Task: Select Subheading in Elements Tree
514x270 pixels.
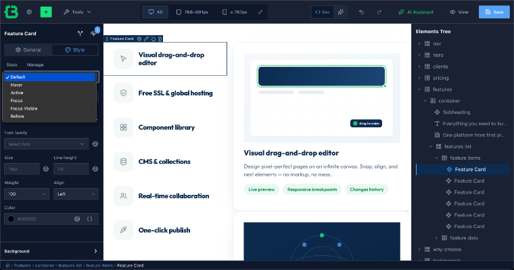Action: (x=457, y=112)
